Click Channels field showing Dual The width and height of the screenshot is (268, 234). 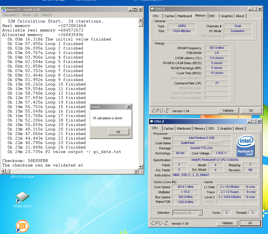point(238,26)
